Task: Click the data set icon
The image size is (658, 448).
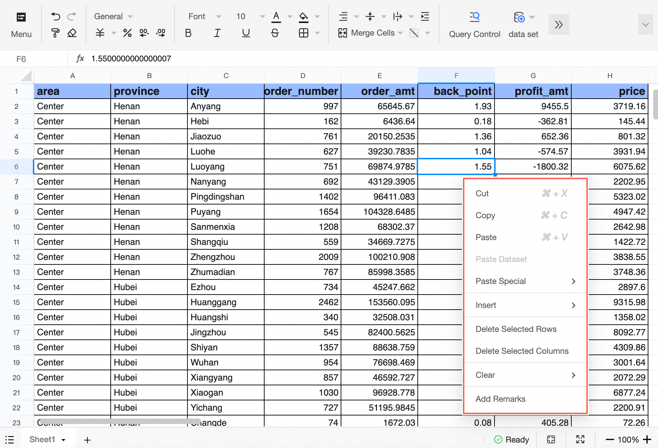Action: (x=519, y=17)
